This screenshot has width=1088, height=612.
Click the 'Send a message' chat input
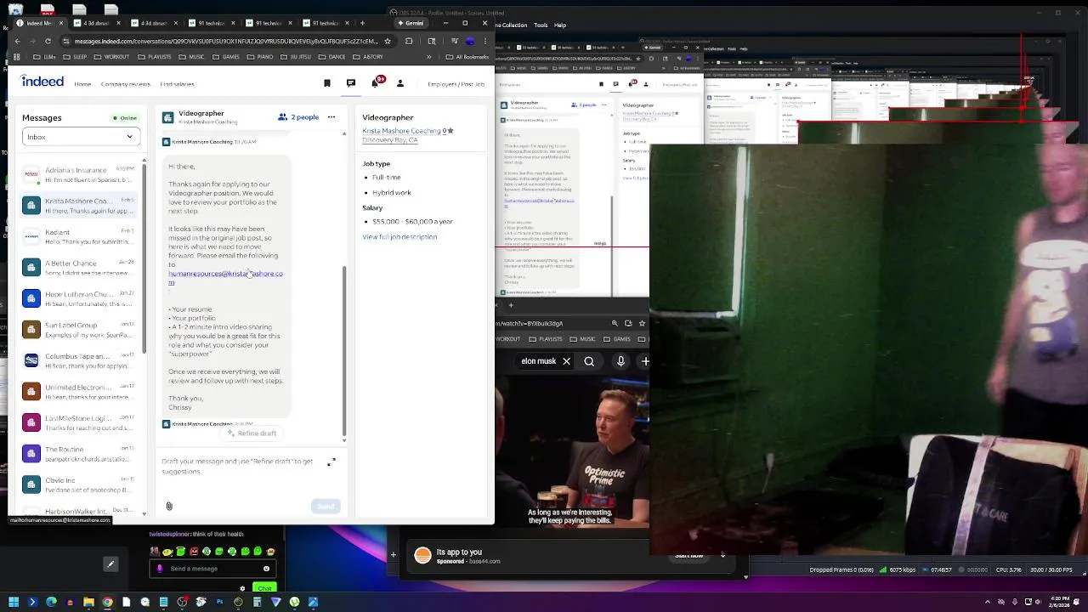point(212,569)
